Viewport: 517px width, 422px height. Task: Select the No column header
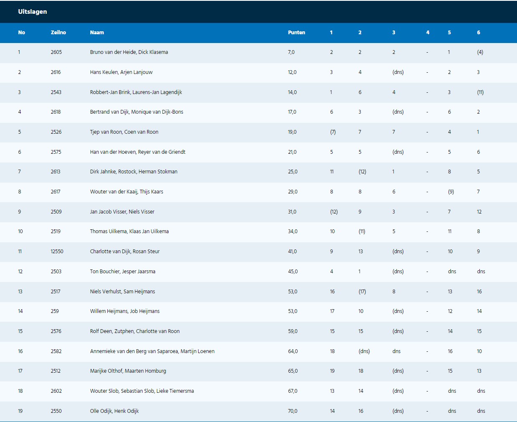(22, 33)
